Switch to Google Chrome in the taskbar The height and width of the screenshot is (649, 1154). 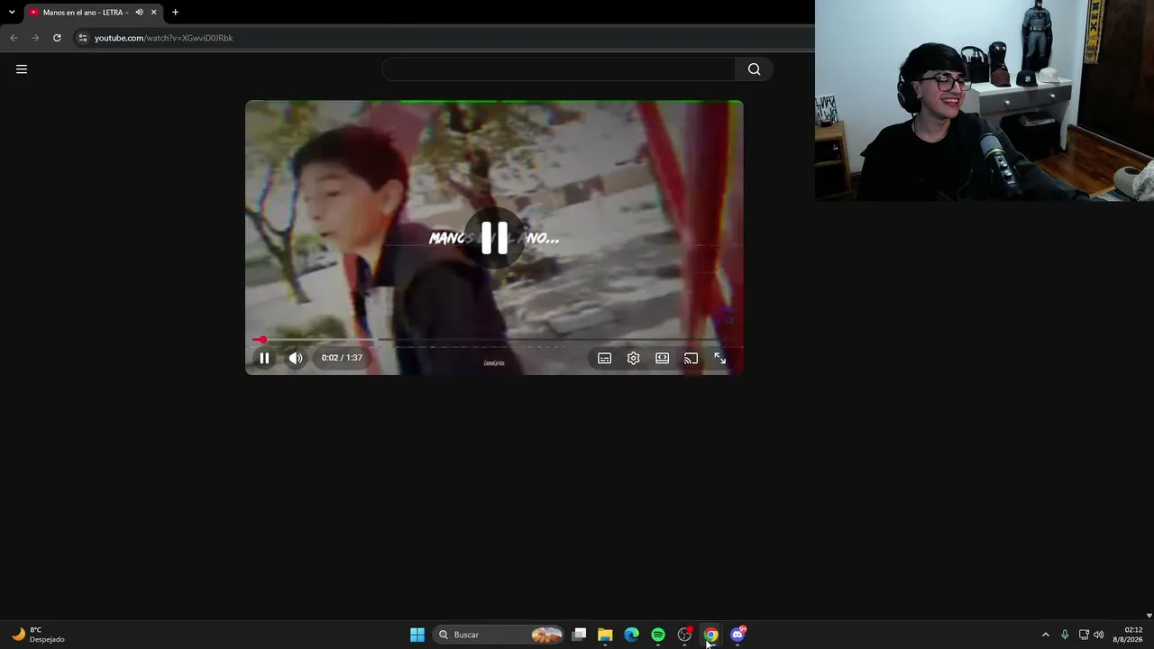point(710,635)
